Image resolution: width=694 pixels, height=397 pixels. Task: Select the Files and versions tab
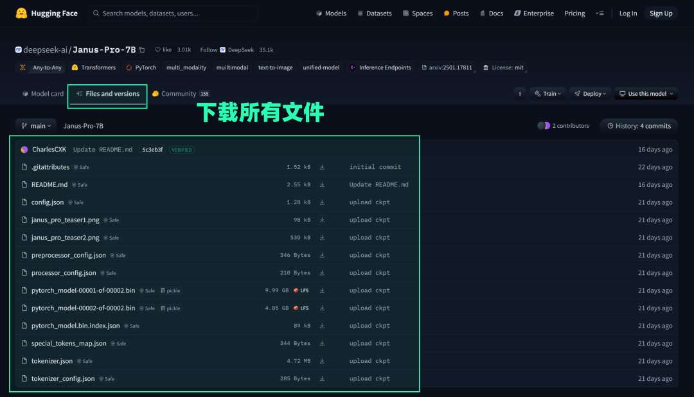(107, 94)
